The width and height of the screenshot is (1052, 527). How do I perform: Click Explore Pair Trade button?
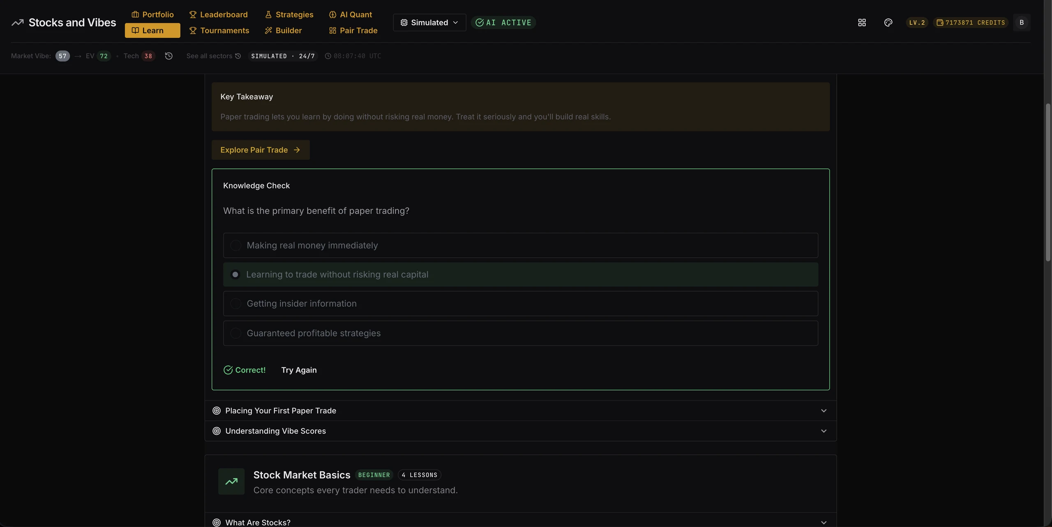(261, 150)
